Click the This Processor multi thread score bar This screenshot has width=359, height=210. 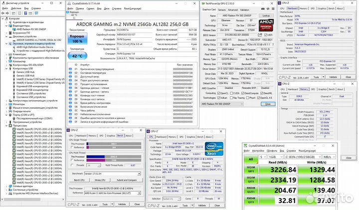[114, 157]
